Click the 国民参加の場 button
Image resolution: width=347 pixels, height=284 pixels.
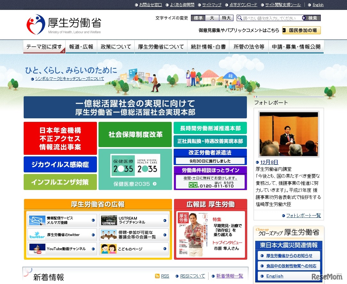(x=301, y=30)
